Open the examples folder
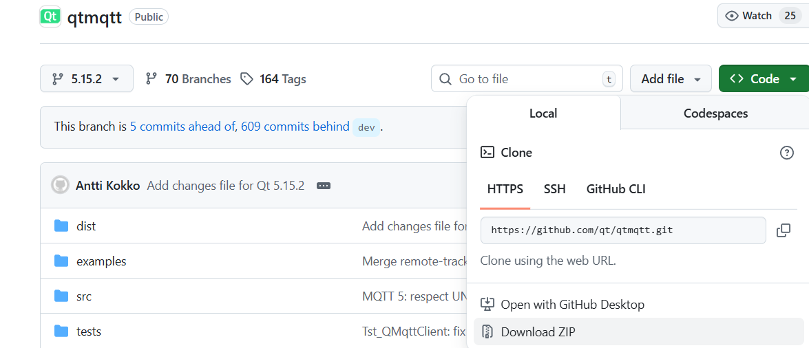Screen dimensions: 809x348 click(x=101, y=261)
